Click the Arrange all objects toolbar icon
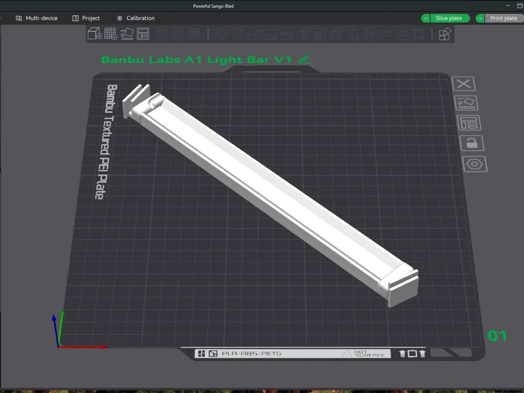The image size is (524, 393). (143, 34)
